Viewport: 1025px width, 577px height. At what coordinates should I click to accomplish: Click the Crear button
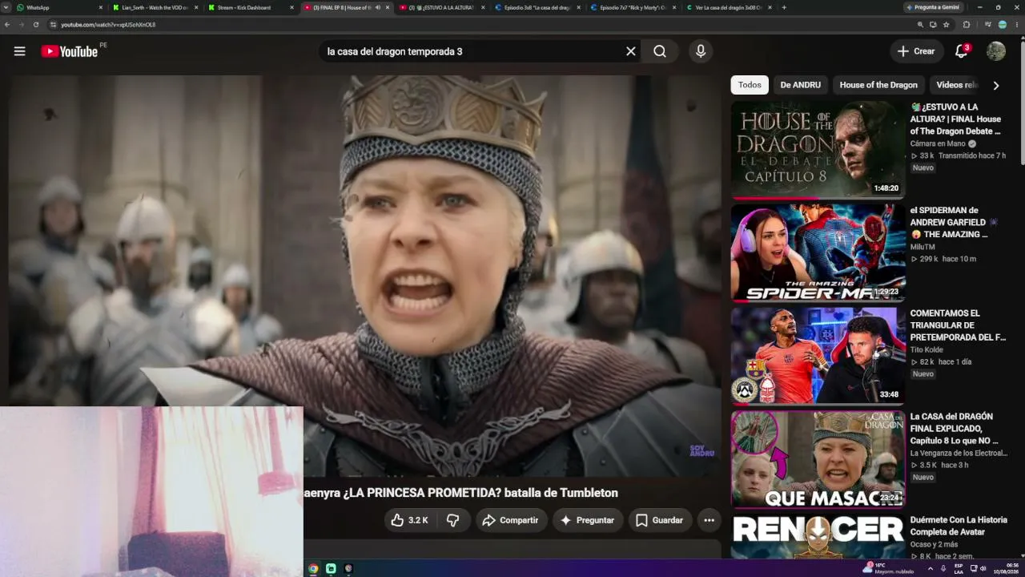pyautogui.click(x=916, y=51)
